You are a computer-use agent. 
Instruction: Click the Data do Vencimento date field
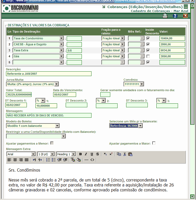[64, 95]
